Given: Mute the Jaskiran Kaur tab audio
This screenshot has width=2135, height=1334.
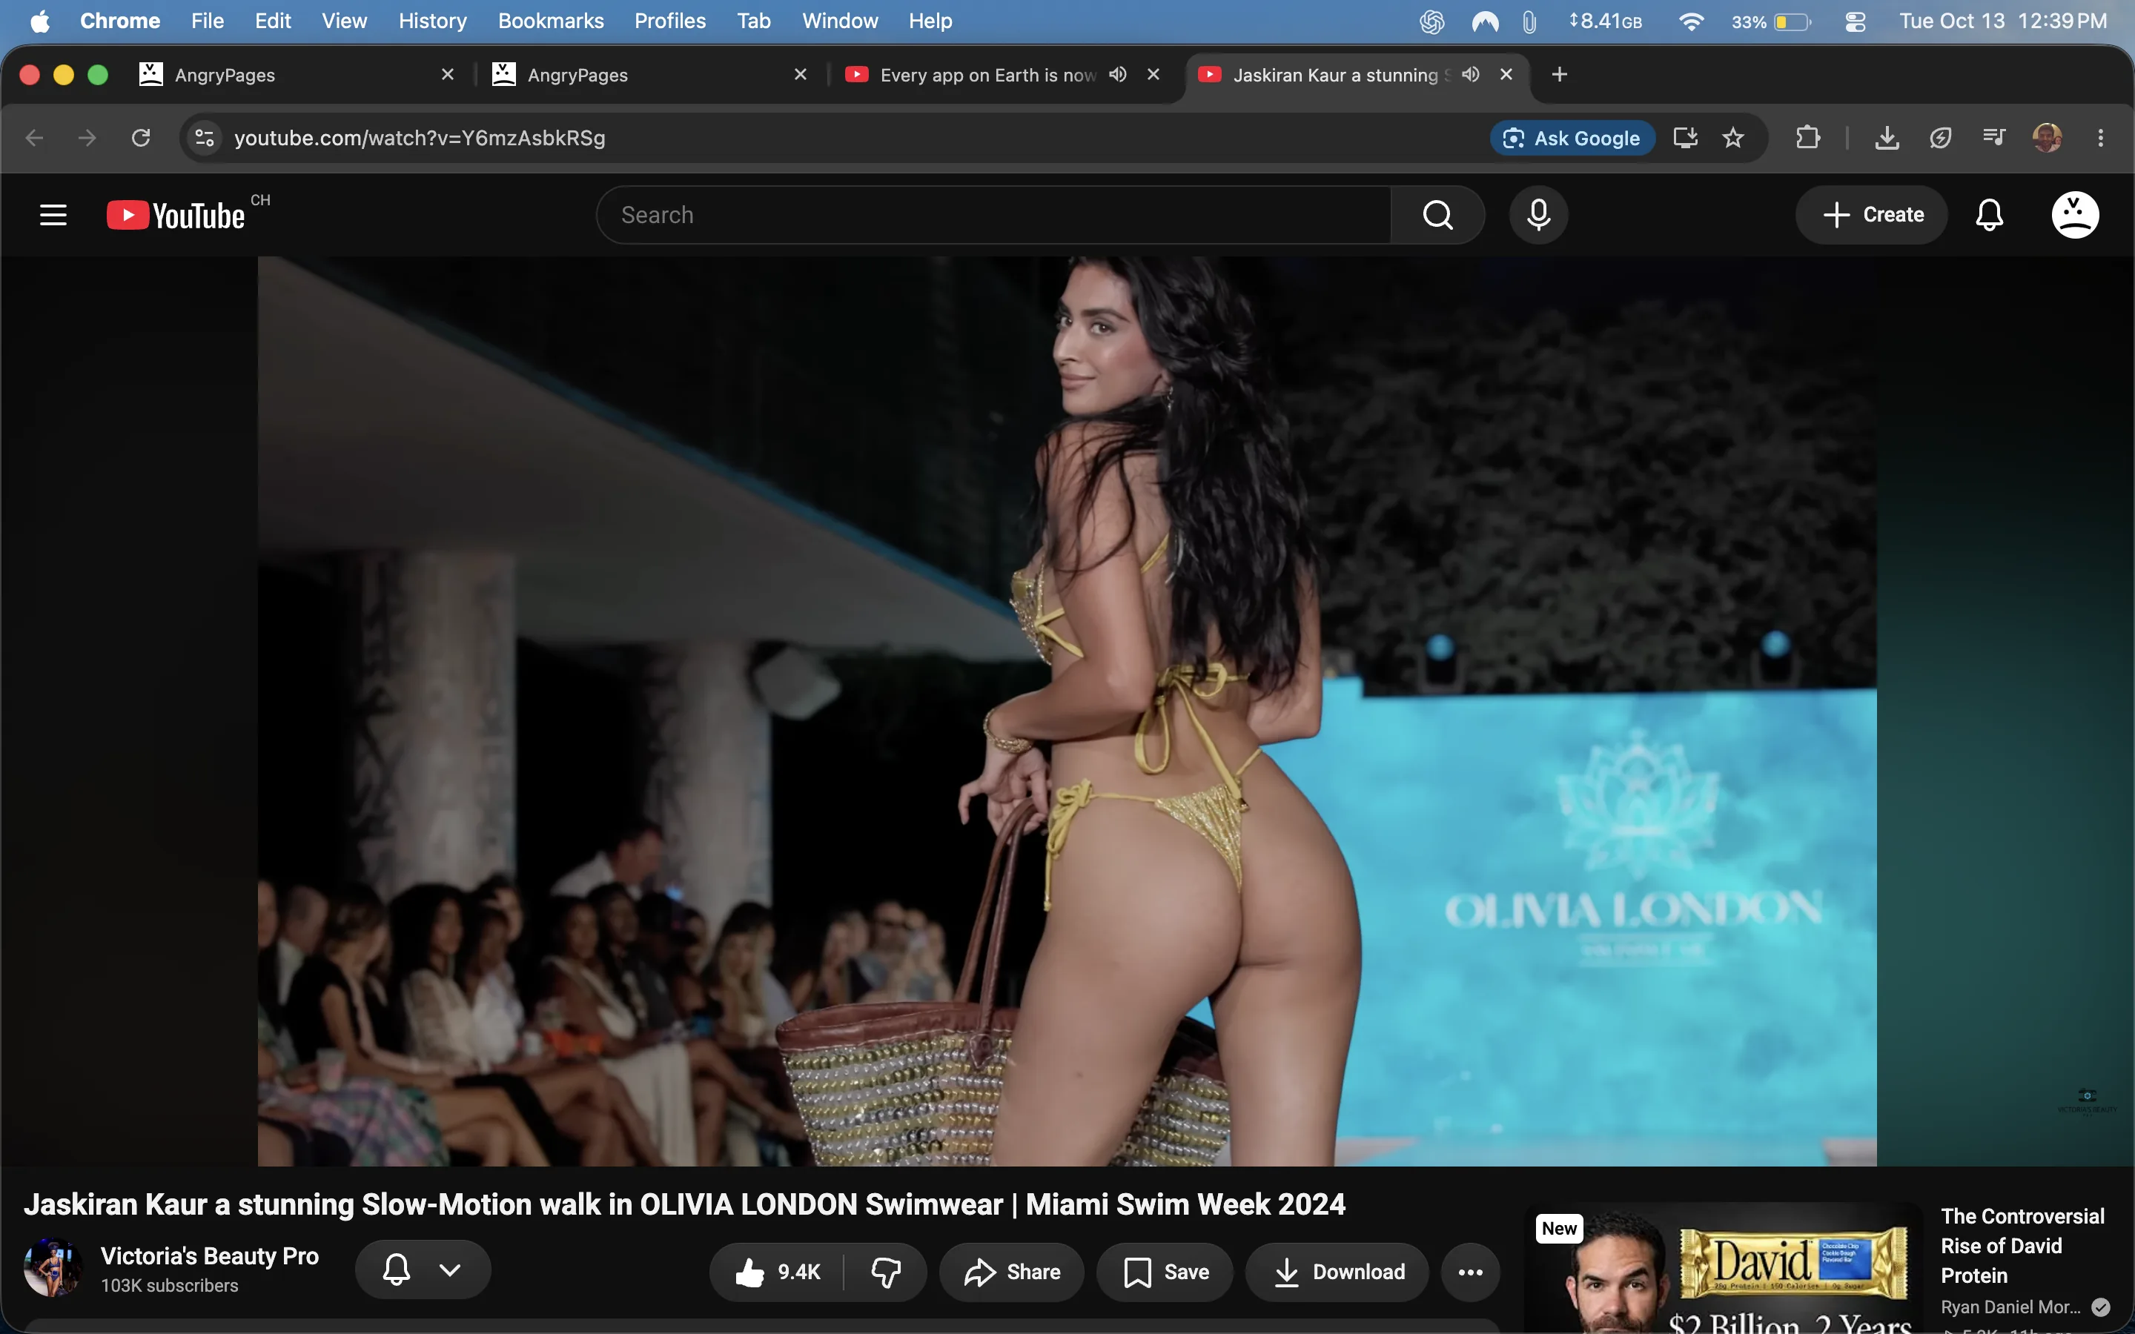Looking at the screenshot, I should coord(1470,74).
